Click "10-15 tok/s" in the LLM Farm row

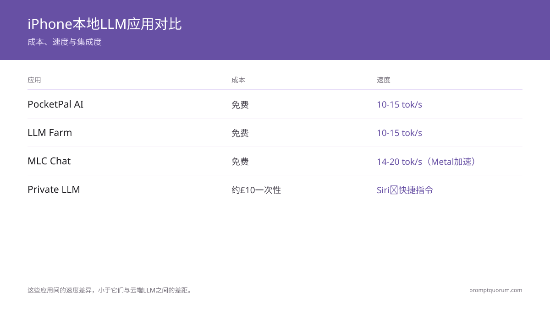tap(399, 133)
